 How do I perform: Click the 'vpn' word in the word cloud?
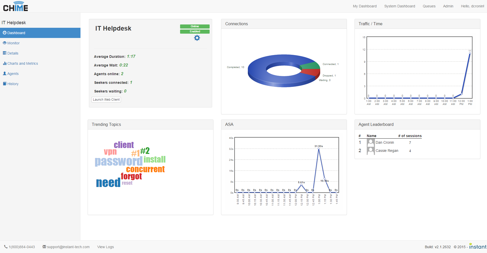[x=110, y=152]
